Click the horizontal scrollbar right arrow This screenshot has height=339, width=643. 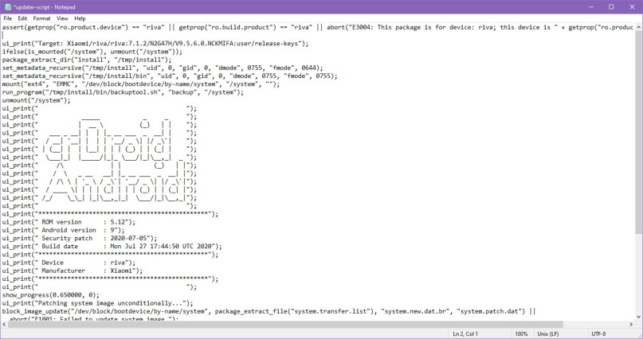tap(629, 324)
